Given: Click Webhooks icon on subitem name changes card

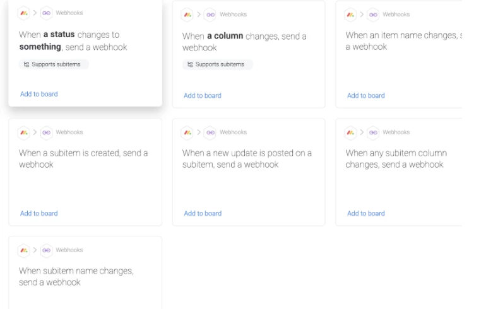Looking at the screenshot, I should point(46,250).
